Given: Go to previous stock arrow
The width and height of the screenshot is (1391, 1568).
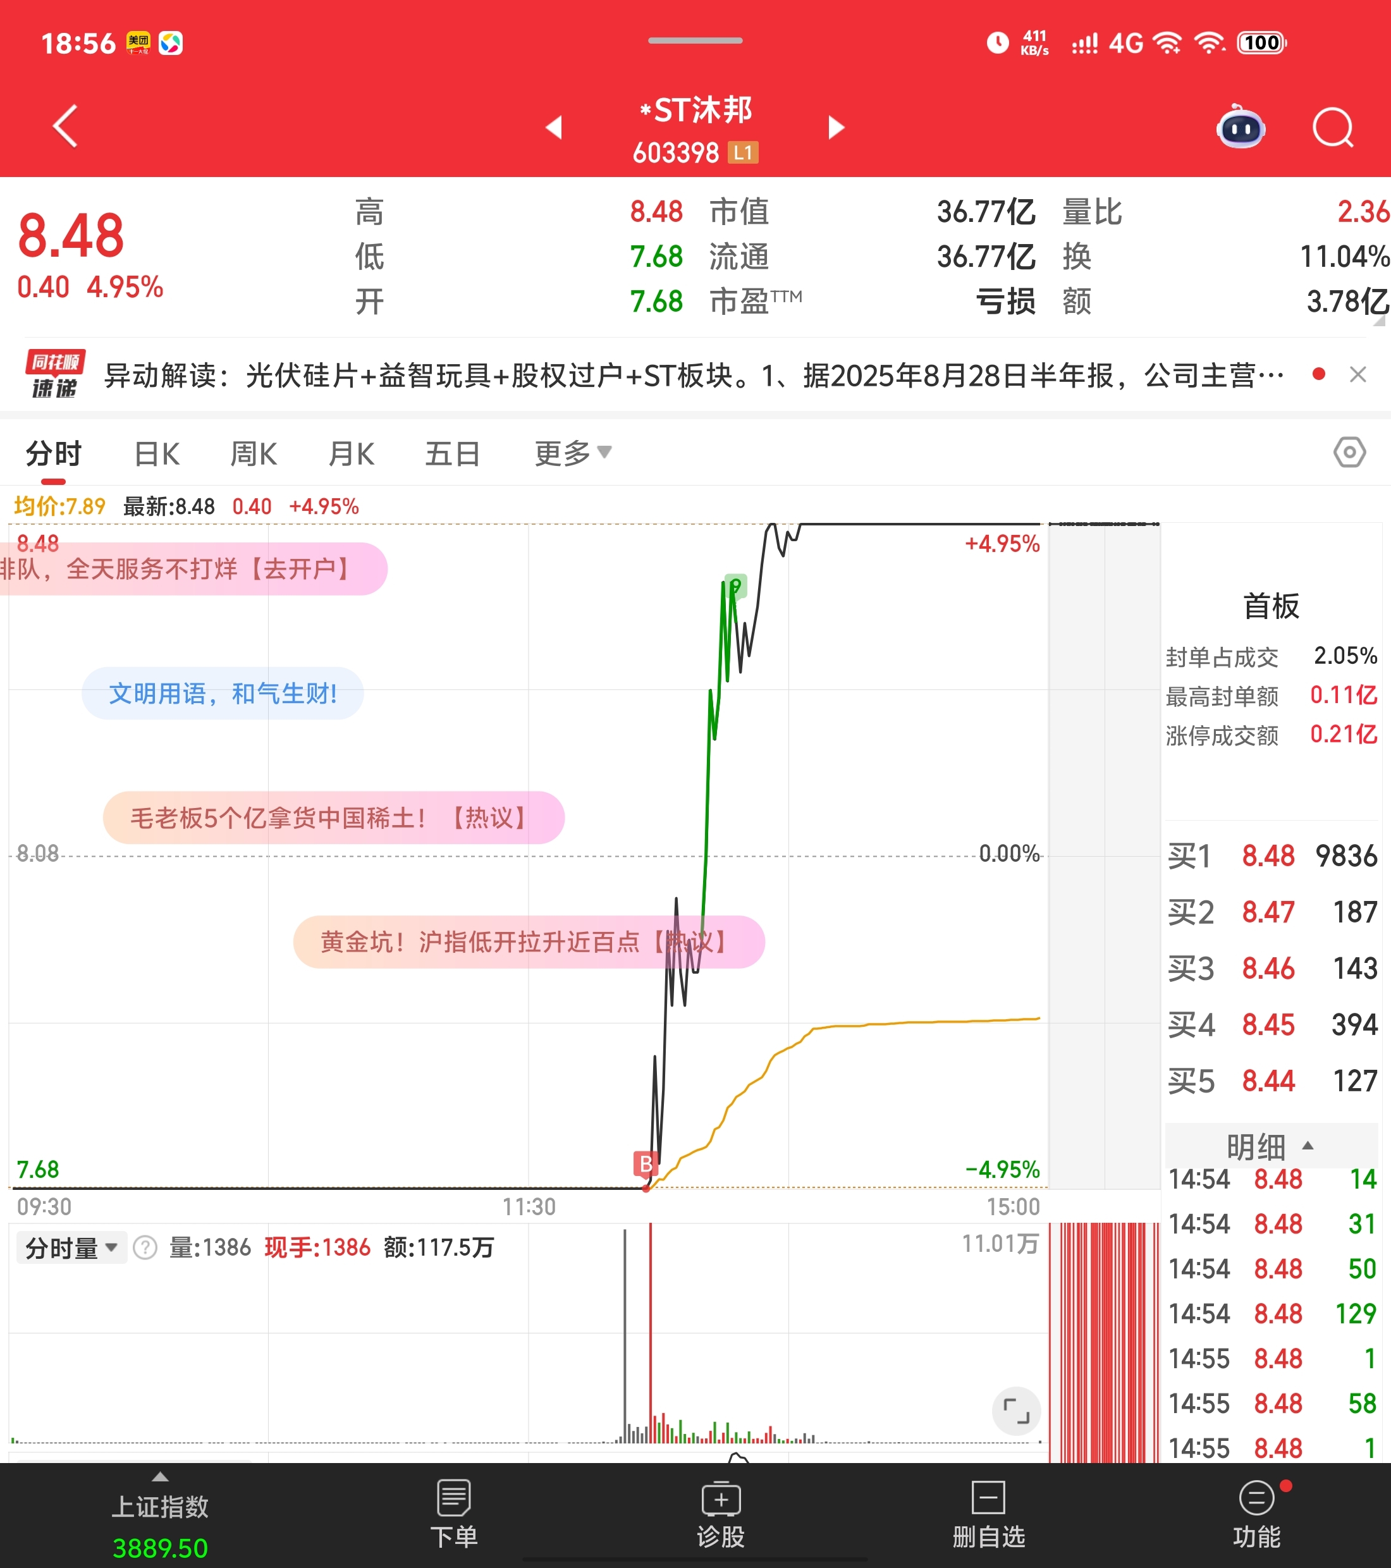Looking at the screenshot, I should tap(554, 127).
